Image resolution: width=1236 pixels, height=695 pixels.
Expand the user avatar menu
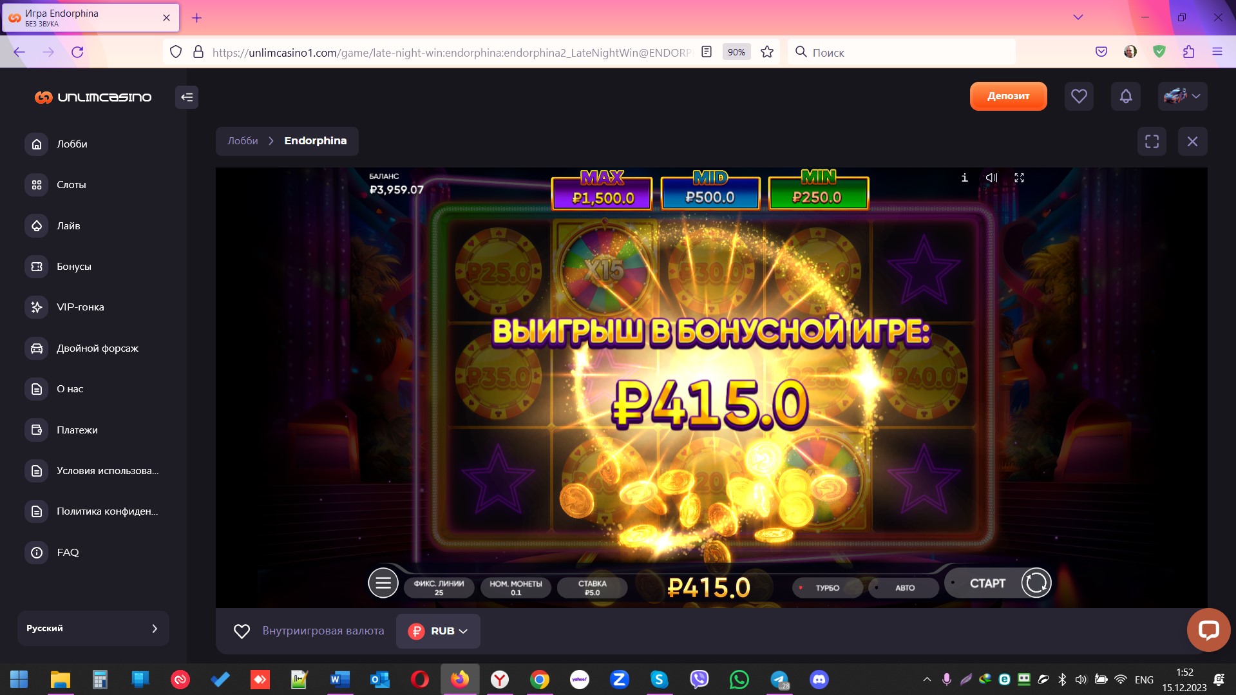pyautogui.click(x=1183, y=96)
